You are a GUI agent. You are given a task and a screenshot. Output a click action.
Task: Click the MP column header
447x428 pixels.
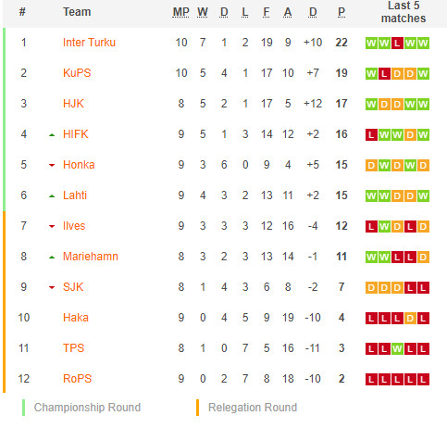coord(180,12)
